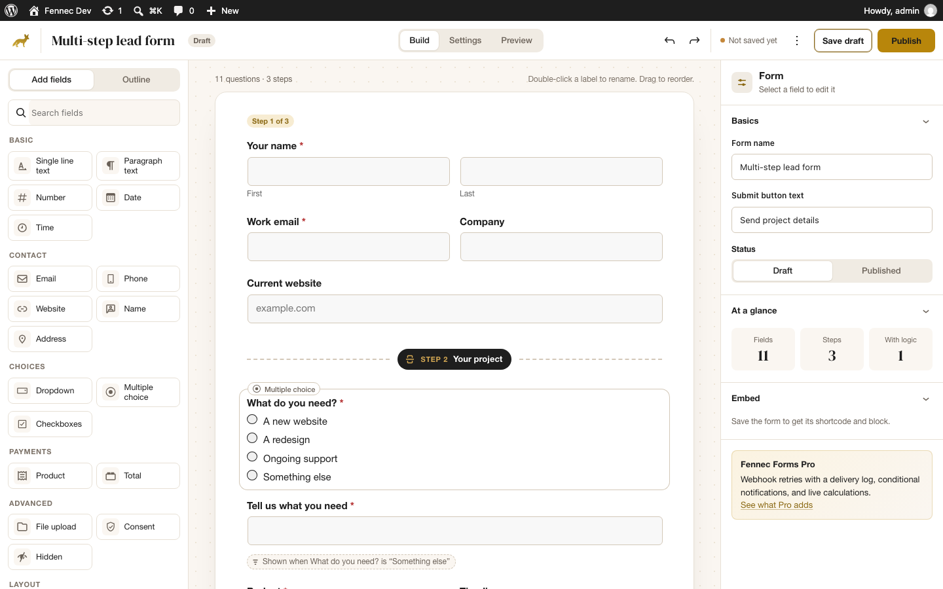Screen dimensions: 943x589
Task: Click New in the admin bar
Action: 223,10
